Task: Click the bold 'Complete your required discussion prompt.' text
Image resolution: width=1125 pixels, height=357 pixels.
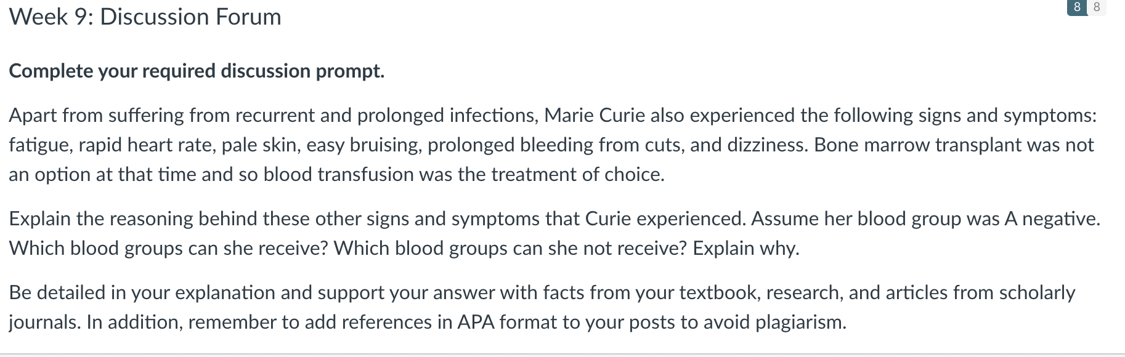Action: tap(197, 71)
